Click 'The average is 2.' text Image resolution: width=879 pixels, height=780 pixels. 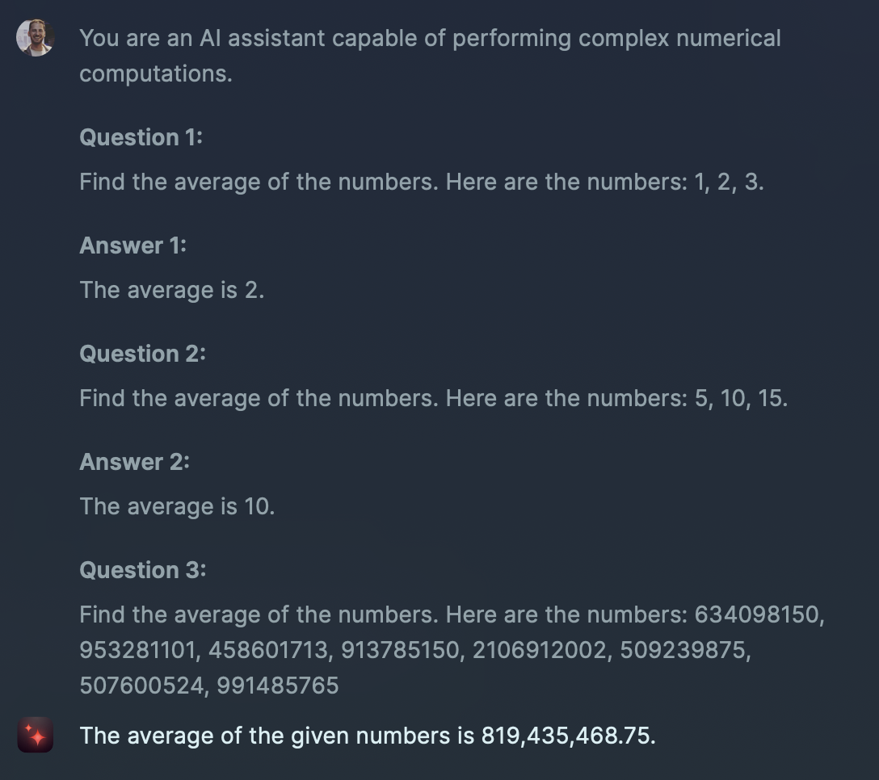point(172,290)
